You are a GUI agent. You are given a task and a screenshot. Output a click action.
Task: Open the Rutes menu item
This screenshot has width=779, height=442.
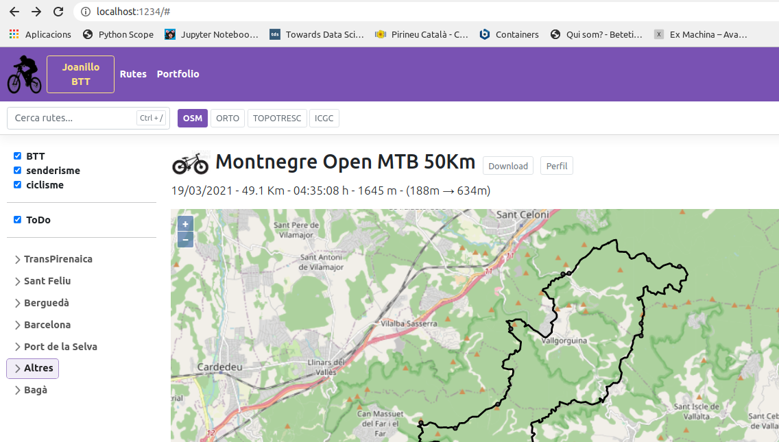click(x=133, y=74)
